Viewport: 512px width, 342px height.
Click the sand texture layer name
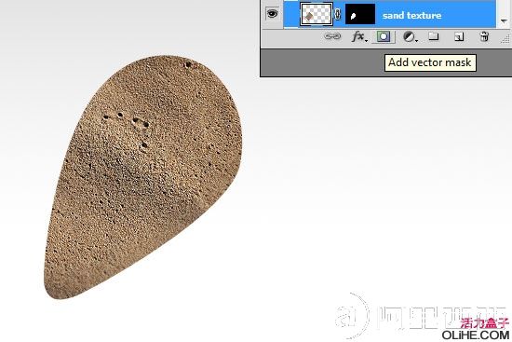click(411, 15)
